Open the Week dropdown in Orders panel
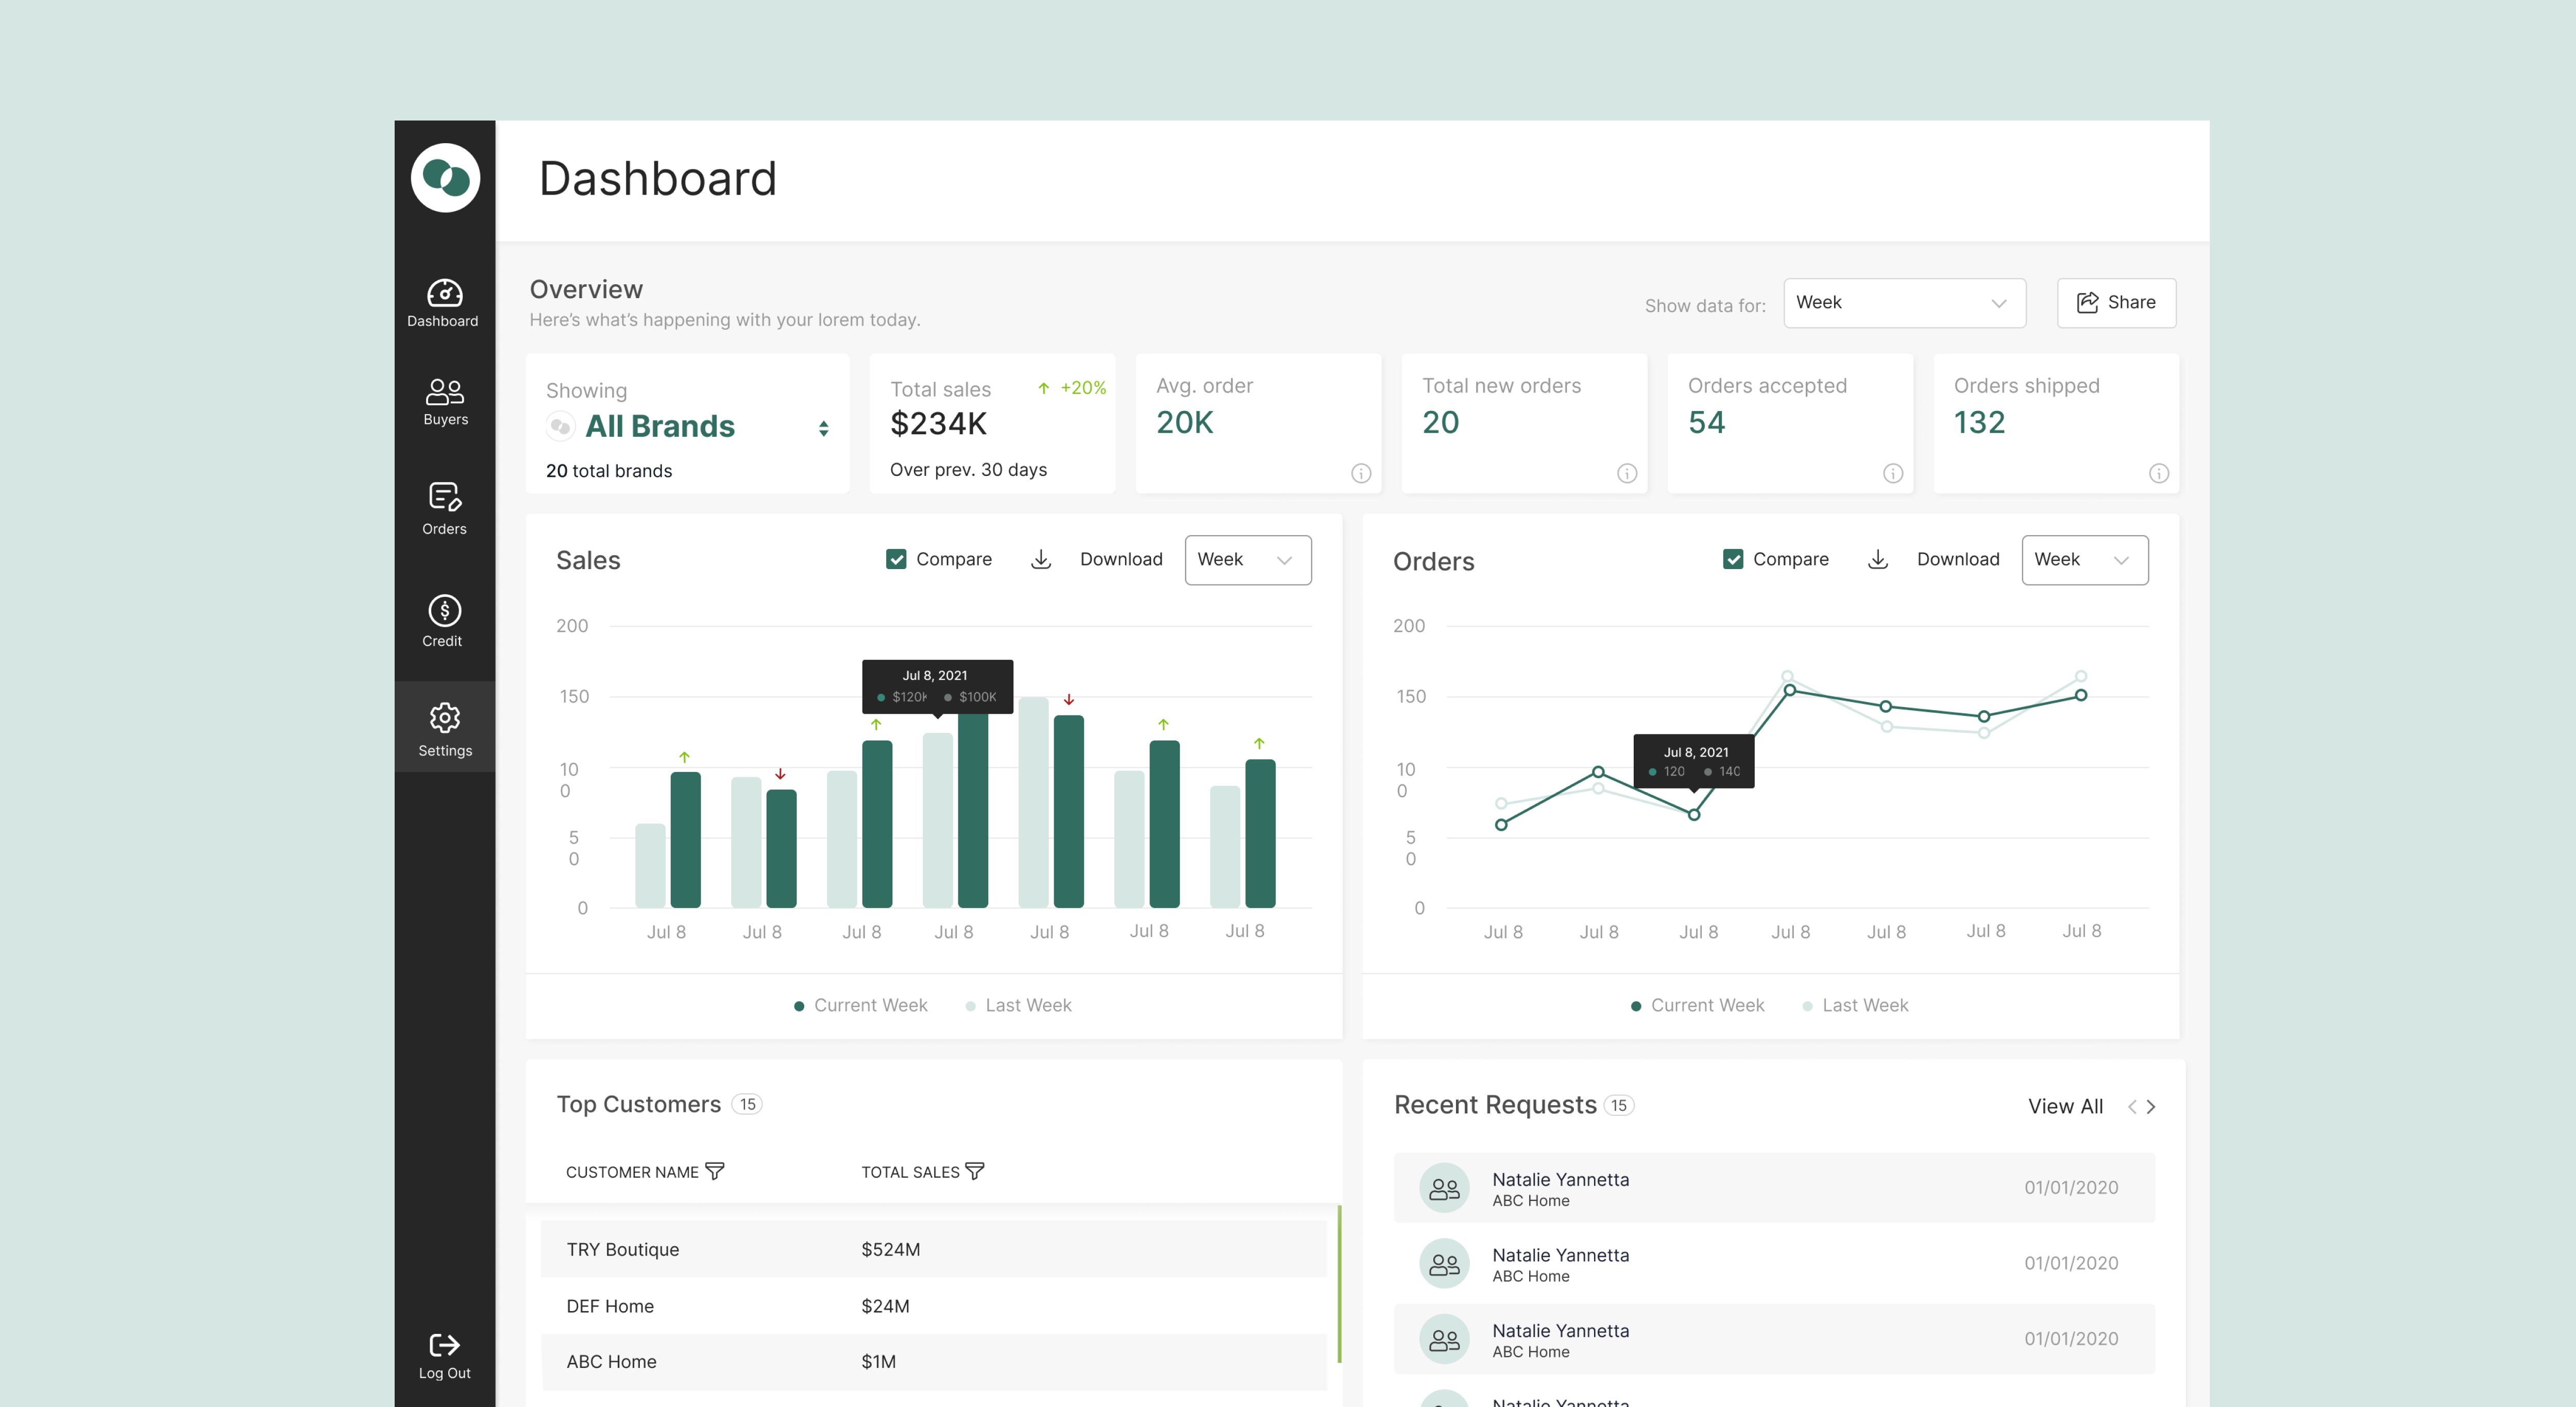The image size is (2576, 1407). point(2085,561)
